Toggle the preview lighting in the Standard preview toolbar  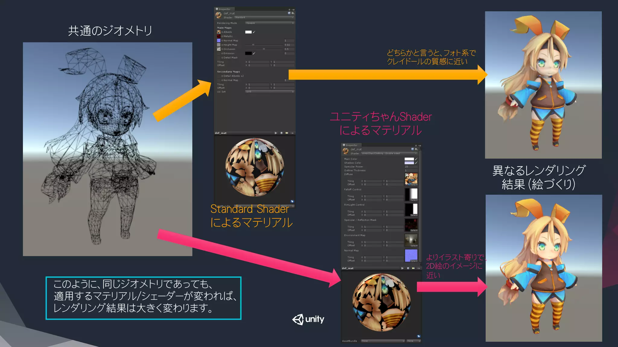[x=287, y=133]
